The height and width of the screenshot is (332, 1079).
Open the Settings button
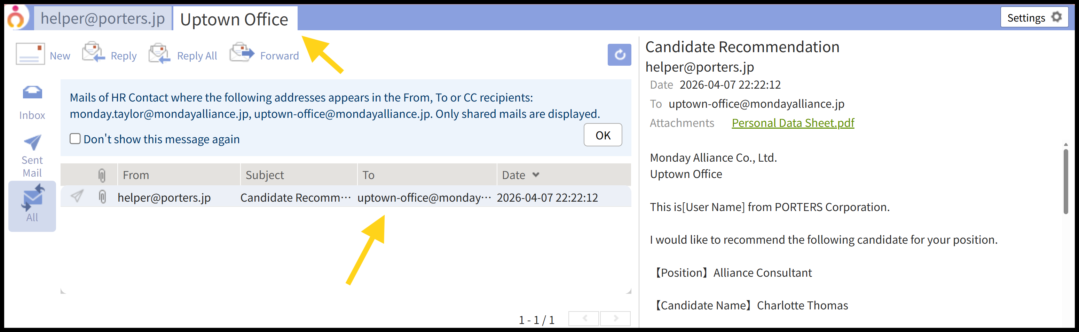1034,18
